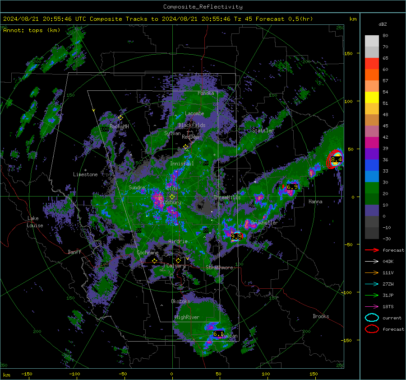
Task: Click the RockyMH town label
Action: pyautogui.click(x=119, y=127)
